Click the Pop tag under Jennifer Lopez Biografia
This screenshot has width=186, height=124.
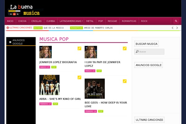(54, 67)
